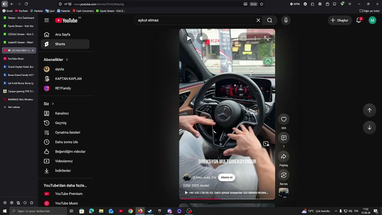The image size is (382, 215).
Task: Open Ana Sayfa in the sidebar
Action: point(65,35)
